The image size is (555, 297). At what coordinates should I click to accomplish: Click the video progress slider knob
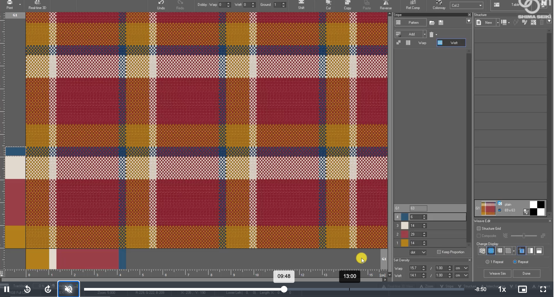click(x=284, y=289)
